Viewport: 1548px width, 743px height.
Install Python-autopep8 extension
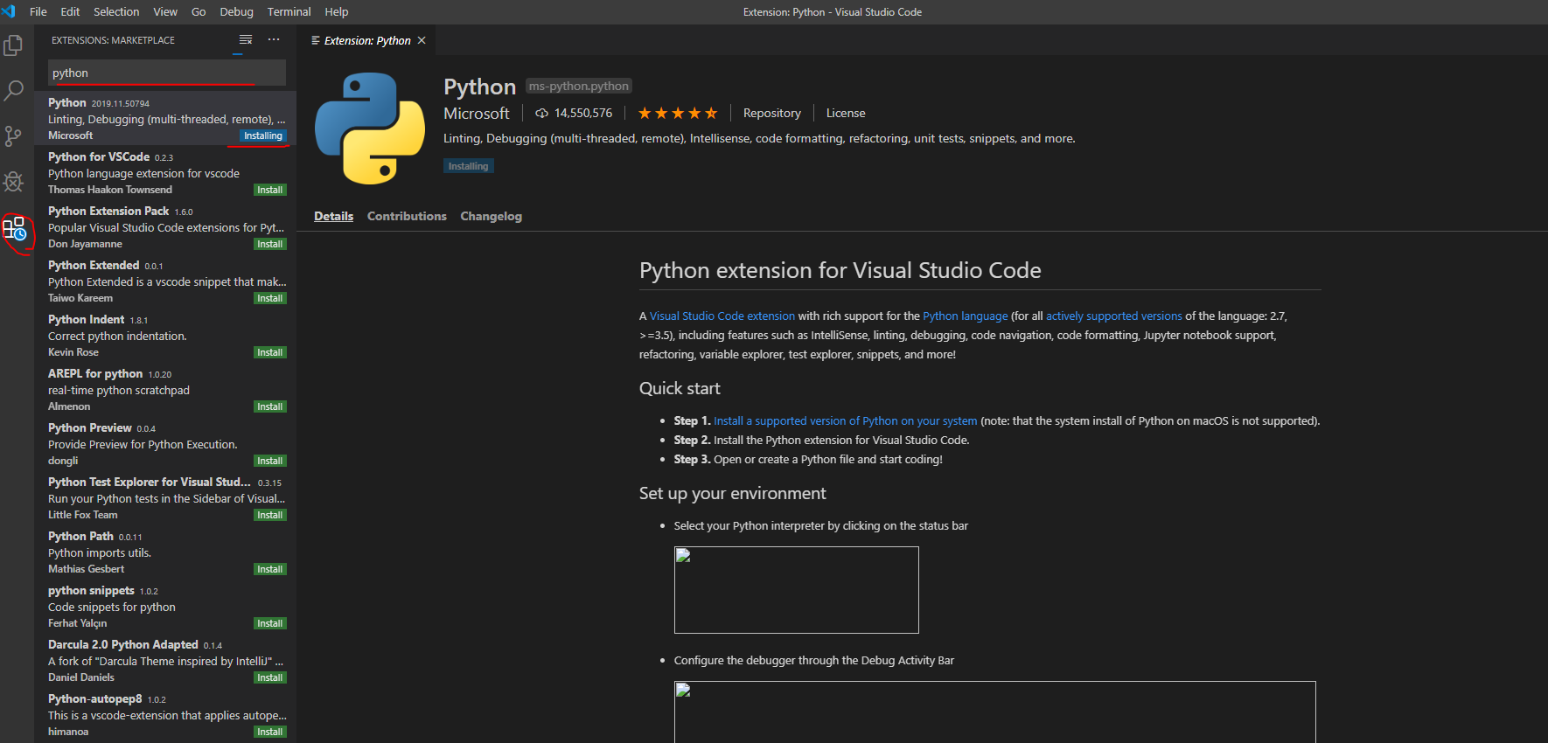[269, 732]
